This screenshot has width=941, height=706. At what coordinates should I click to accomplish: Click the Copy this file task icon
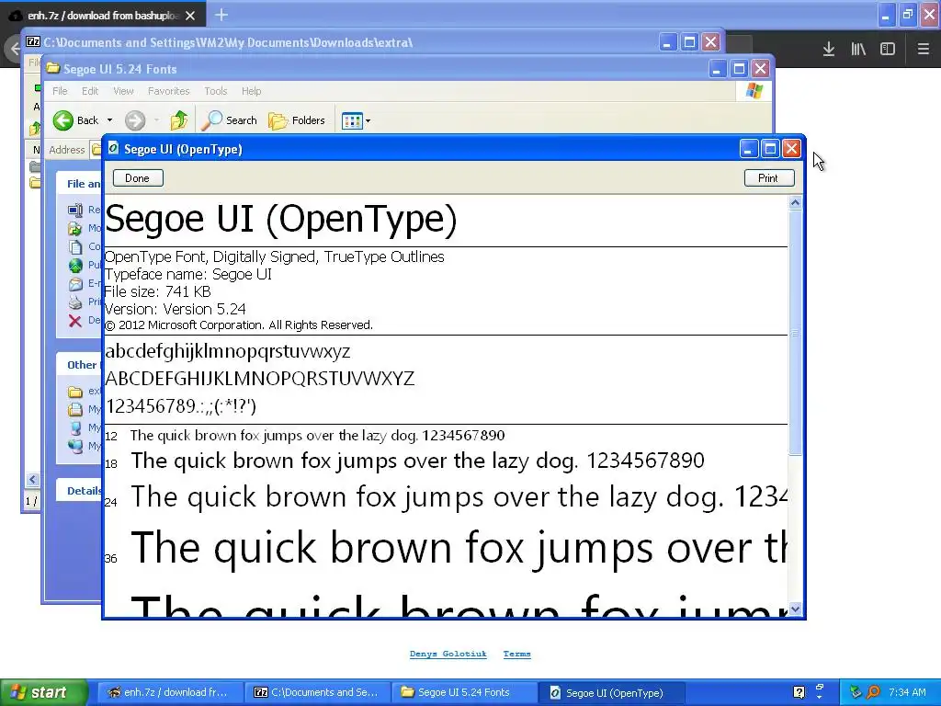[x=75, y=246]
